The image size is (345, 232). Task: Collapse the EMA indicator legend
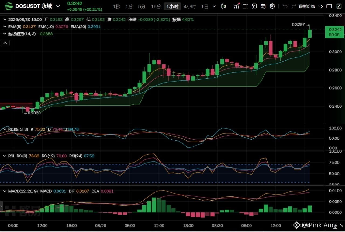(x=5, y=26)
